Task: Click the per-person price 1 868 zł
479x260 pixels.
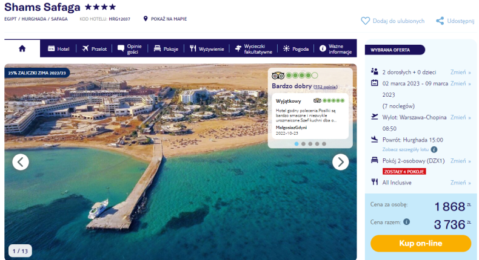Action: pos(452,207)
